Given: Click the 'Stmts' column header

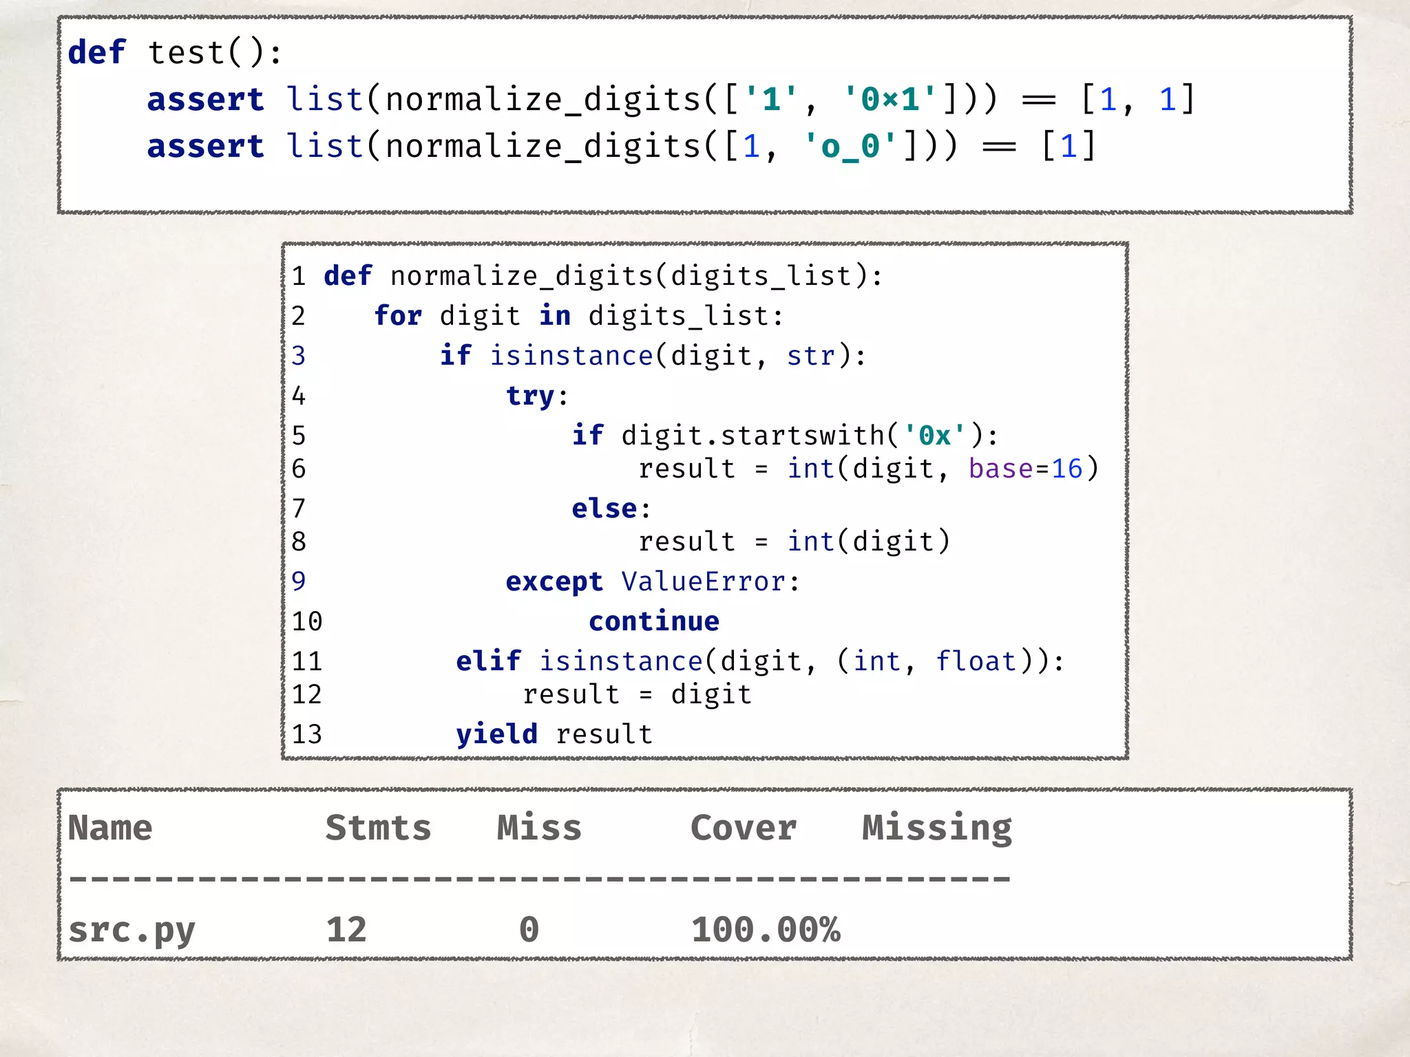Looking at the screenshot, I should tap(378, 828).
